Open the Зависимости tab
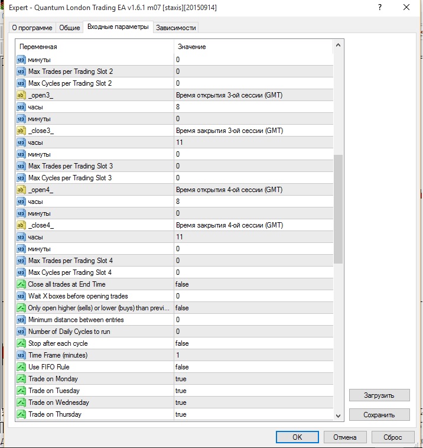 (x=175, y=28)
